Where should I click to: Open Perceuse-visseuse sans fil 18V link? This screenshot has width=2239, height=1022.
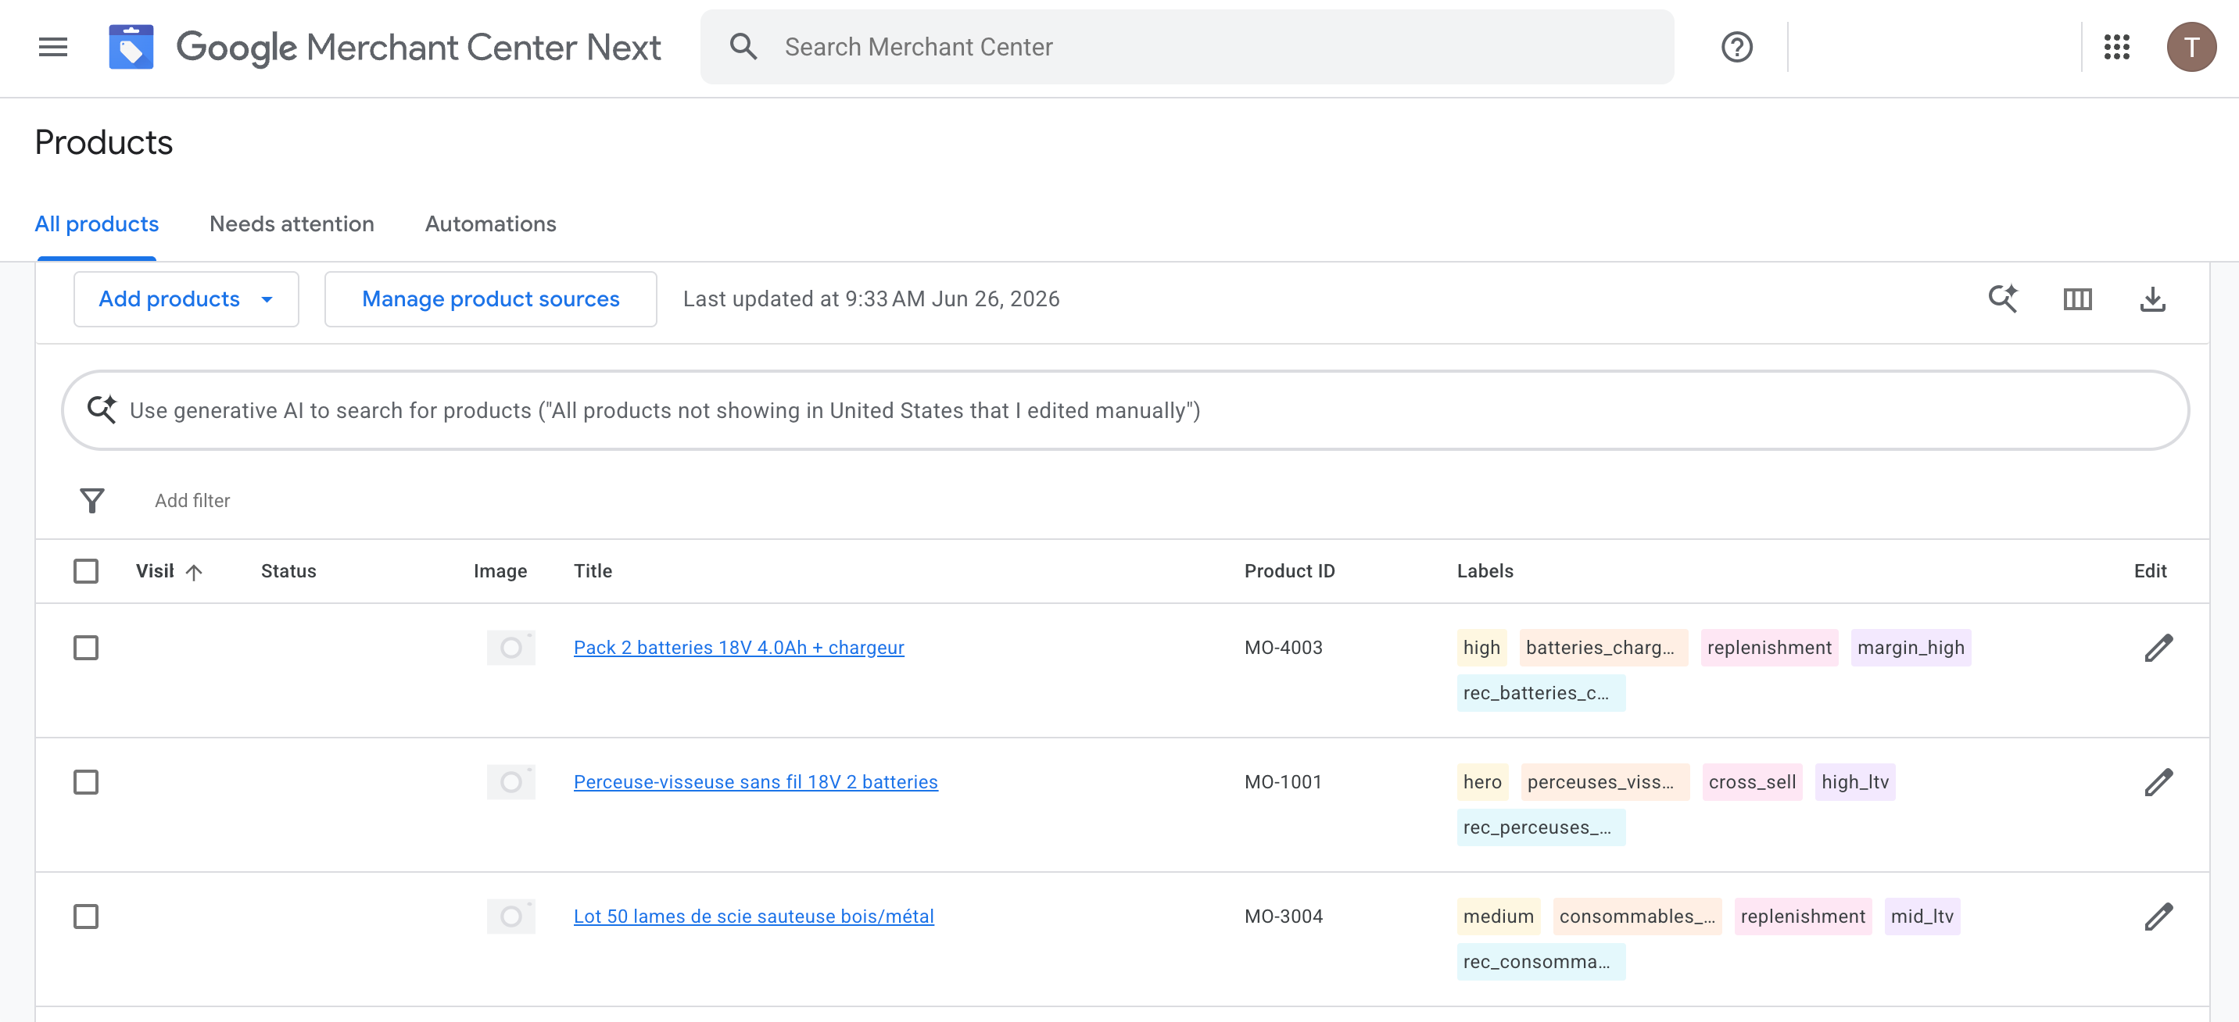[755, 782]
